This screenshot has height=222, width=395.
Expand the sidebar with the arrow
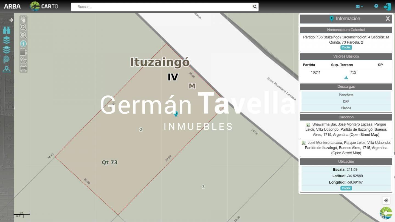point(11,20)
